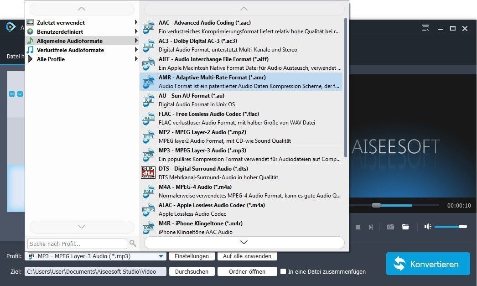Click the FLAC format file icon
Image resolution: width=477 pixels, height=286 pixels.
[x=148, y=118]
